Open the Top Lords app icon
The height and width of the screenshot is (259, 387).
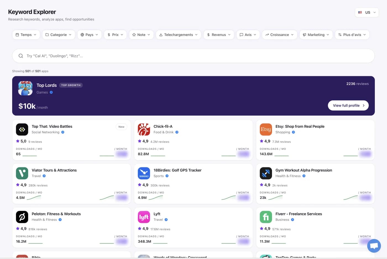(x=25, y=88)
